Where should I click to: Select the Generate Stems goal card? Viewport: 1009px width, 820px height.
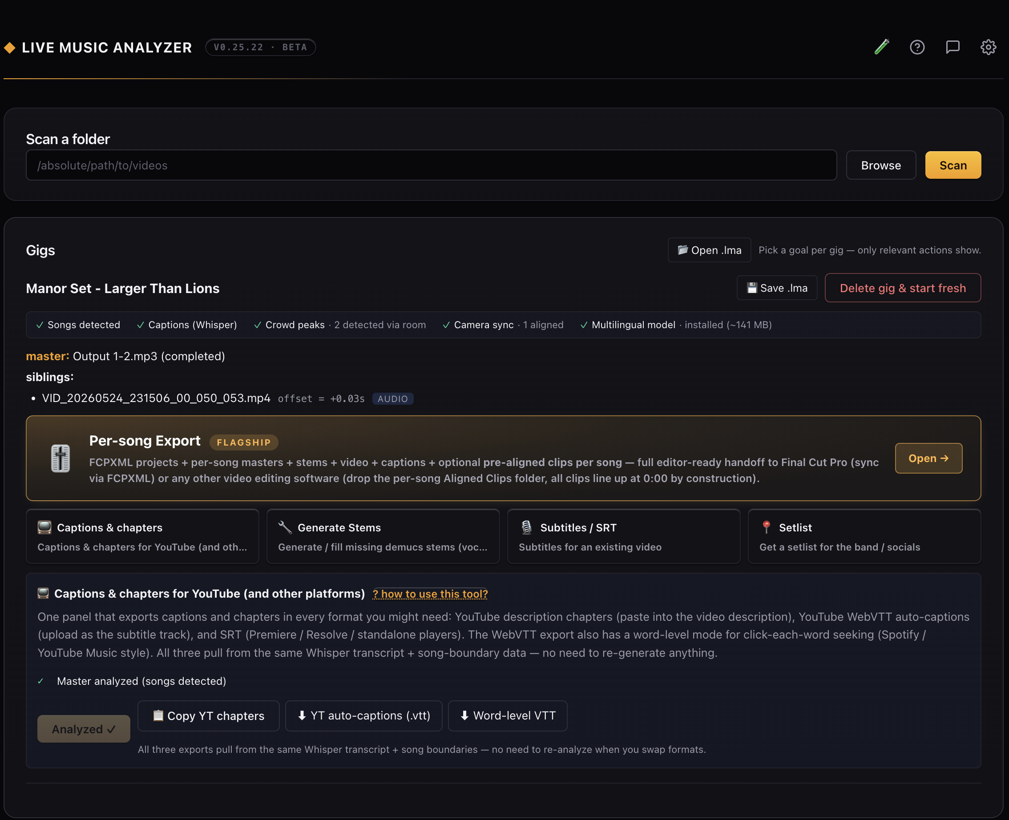383,536
